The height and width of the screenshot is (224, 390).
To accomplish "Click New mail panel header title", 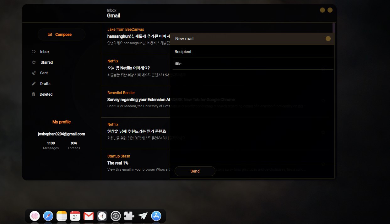I will [x=184, y=39].
